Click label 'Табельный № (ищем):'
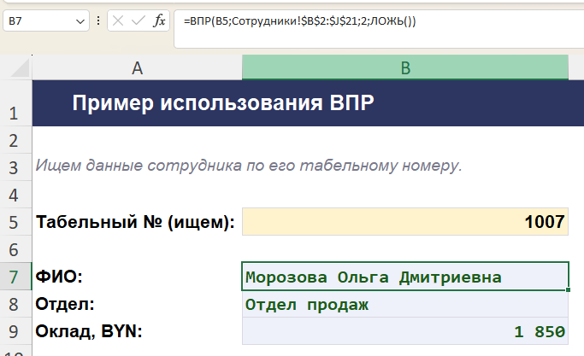Screen dimensions: 584x356 [135, 222]
